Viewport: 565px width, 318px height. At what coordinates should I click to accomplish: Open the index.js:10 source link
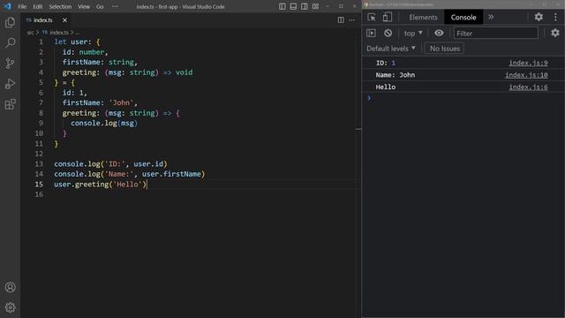(x=526, y=75)
